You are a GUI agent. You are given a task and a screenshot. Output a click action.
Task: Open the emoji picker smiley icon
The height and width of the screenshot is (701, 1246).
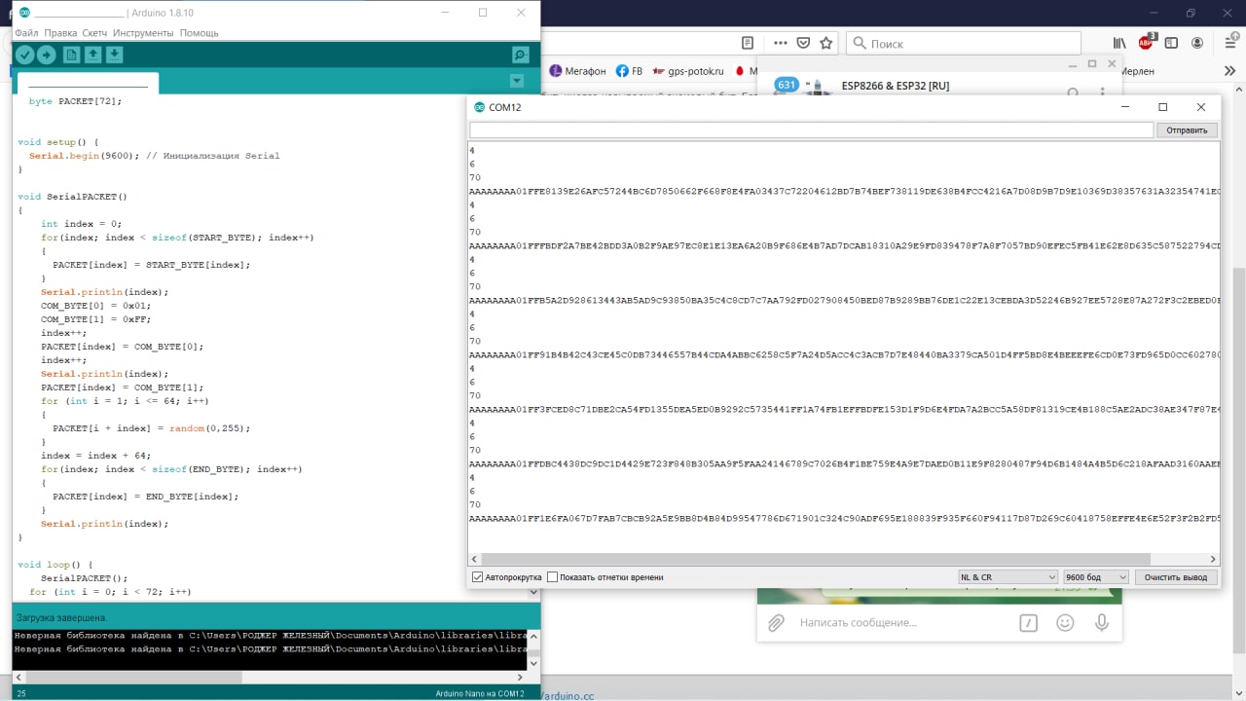[x=1065, y=623]
